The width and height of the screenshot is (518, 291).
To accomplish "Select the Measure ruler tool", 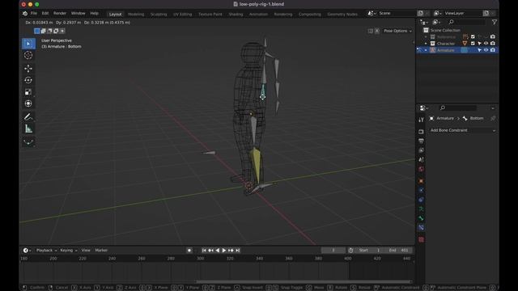I will [x=28, y=129].
